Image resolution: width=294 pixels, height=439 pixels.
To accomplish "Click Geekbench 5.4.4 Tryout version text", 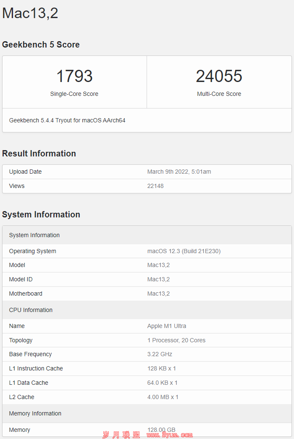I will point(67,120).
